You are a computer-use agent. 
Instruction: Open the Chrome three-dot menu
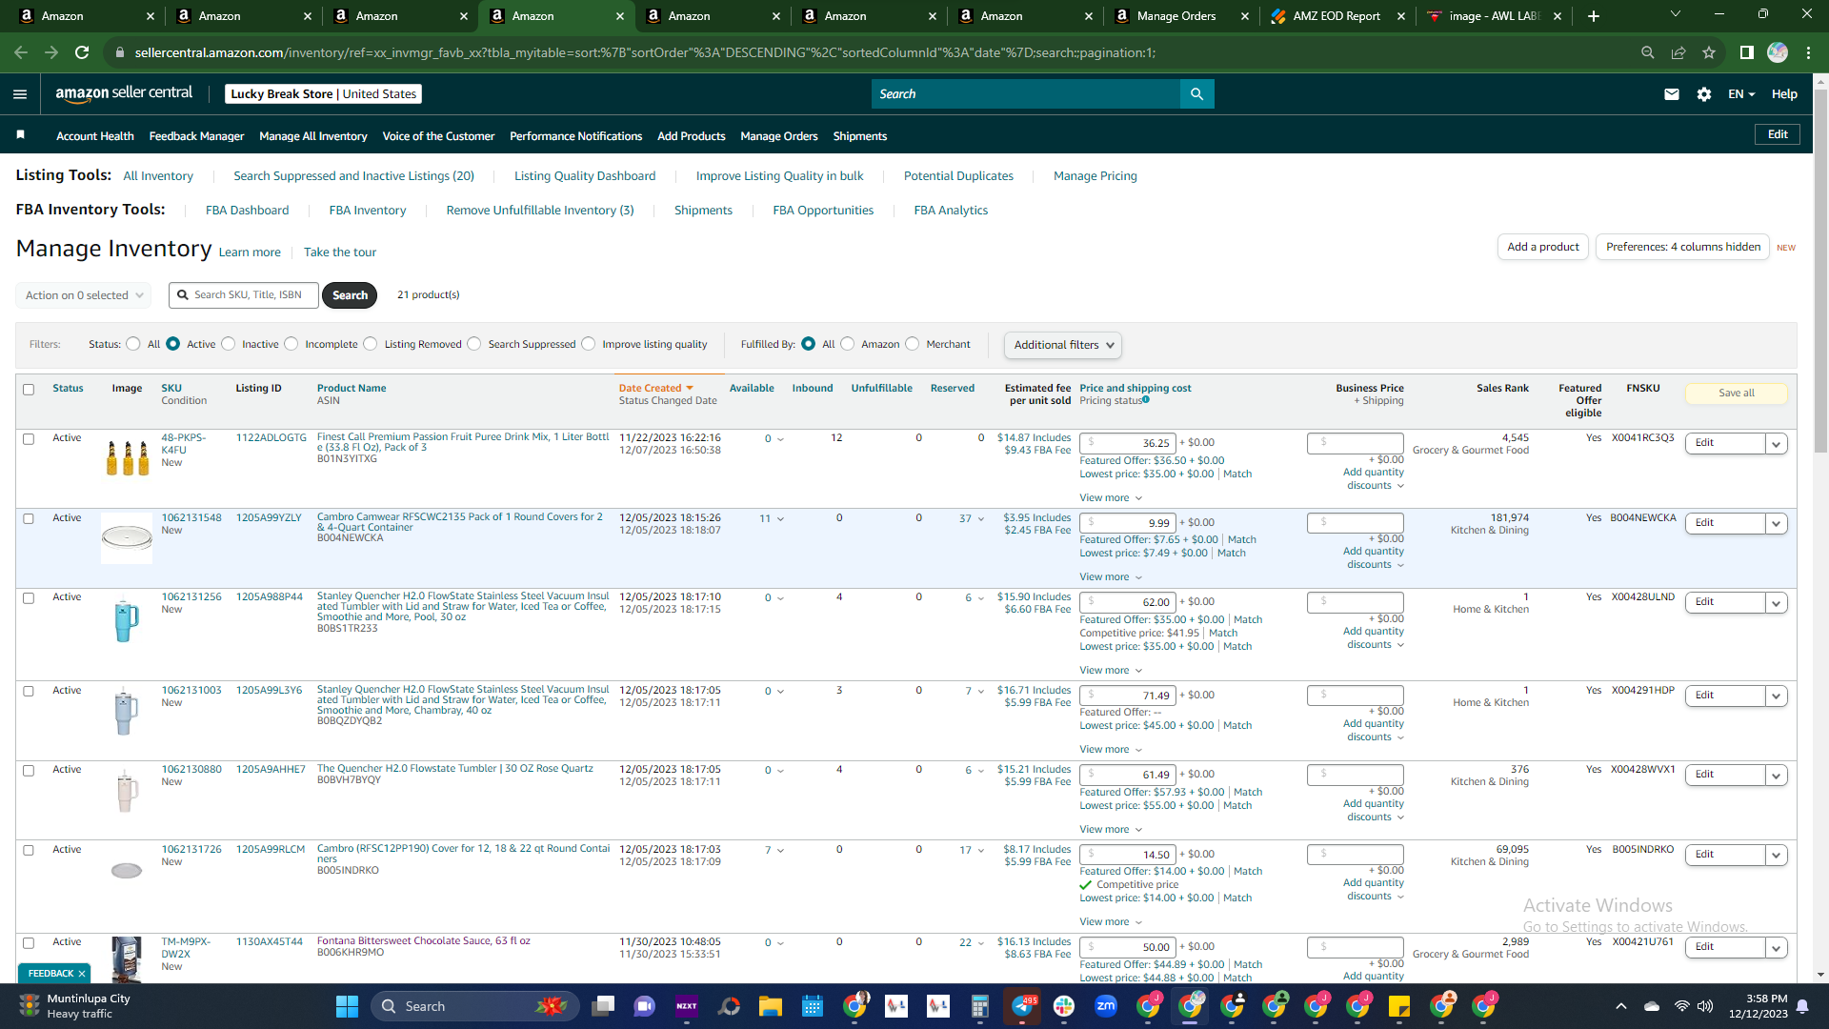point(1808,52)
